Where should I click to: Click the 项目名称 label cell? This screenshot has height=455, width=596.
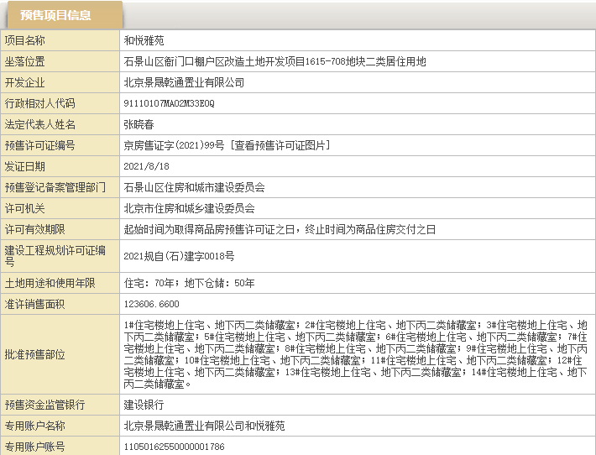tap(60, 40)
